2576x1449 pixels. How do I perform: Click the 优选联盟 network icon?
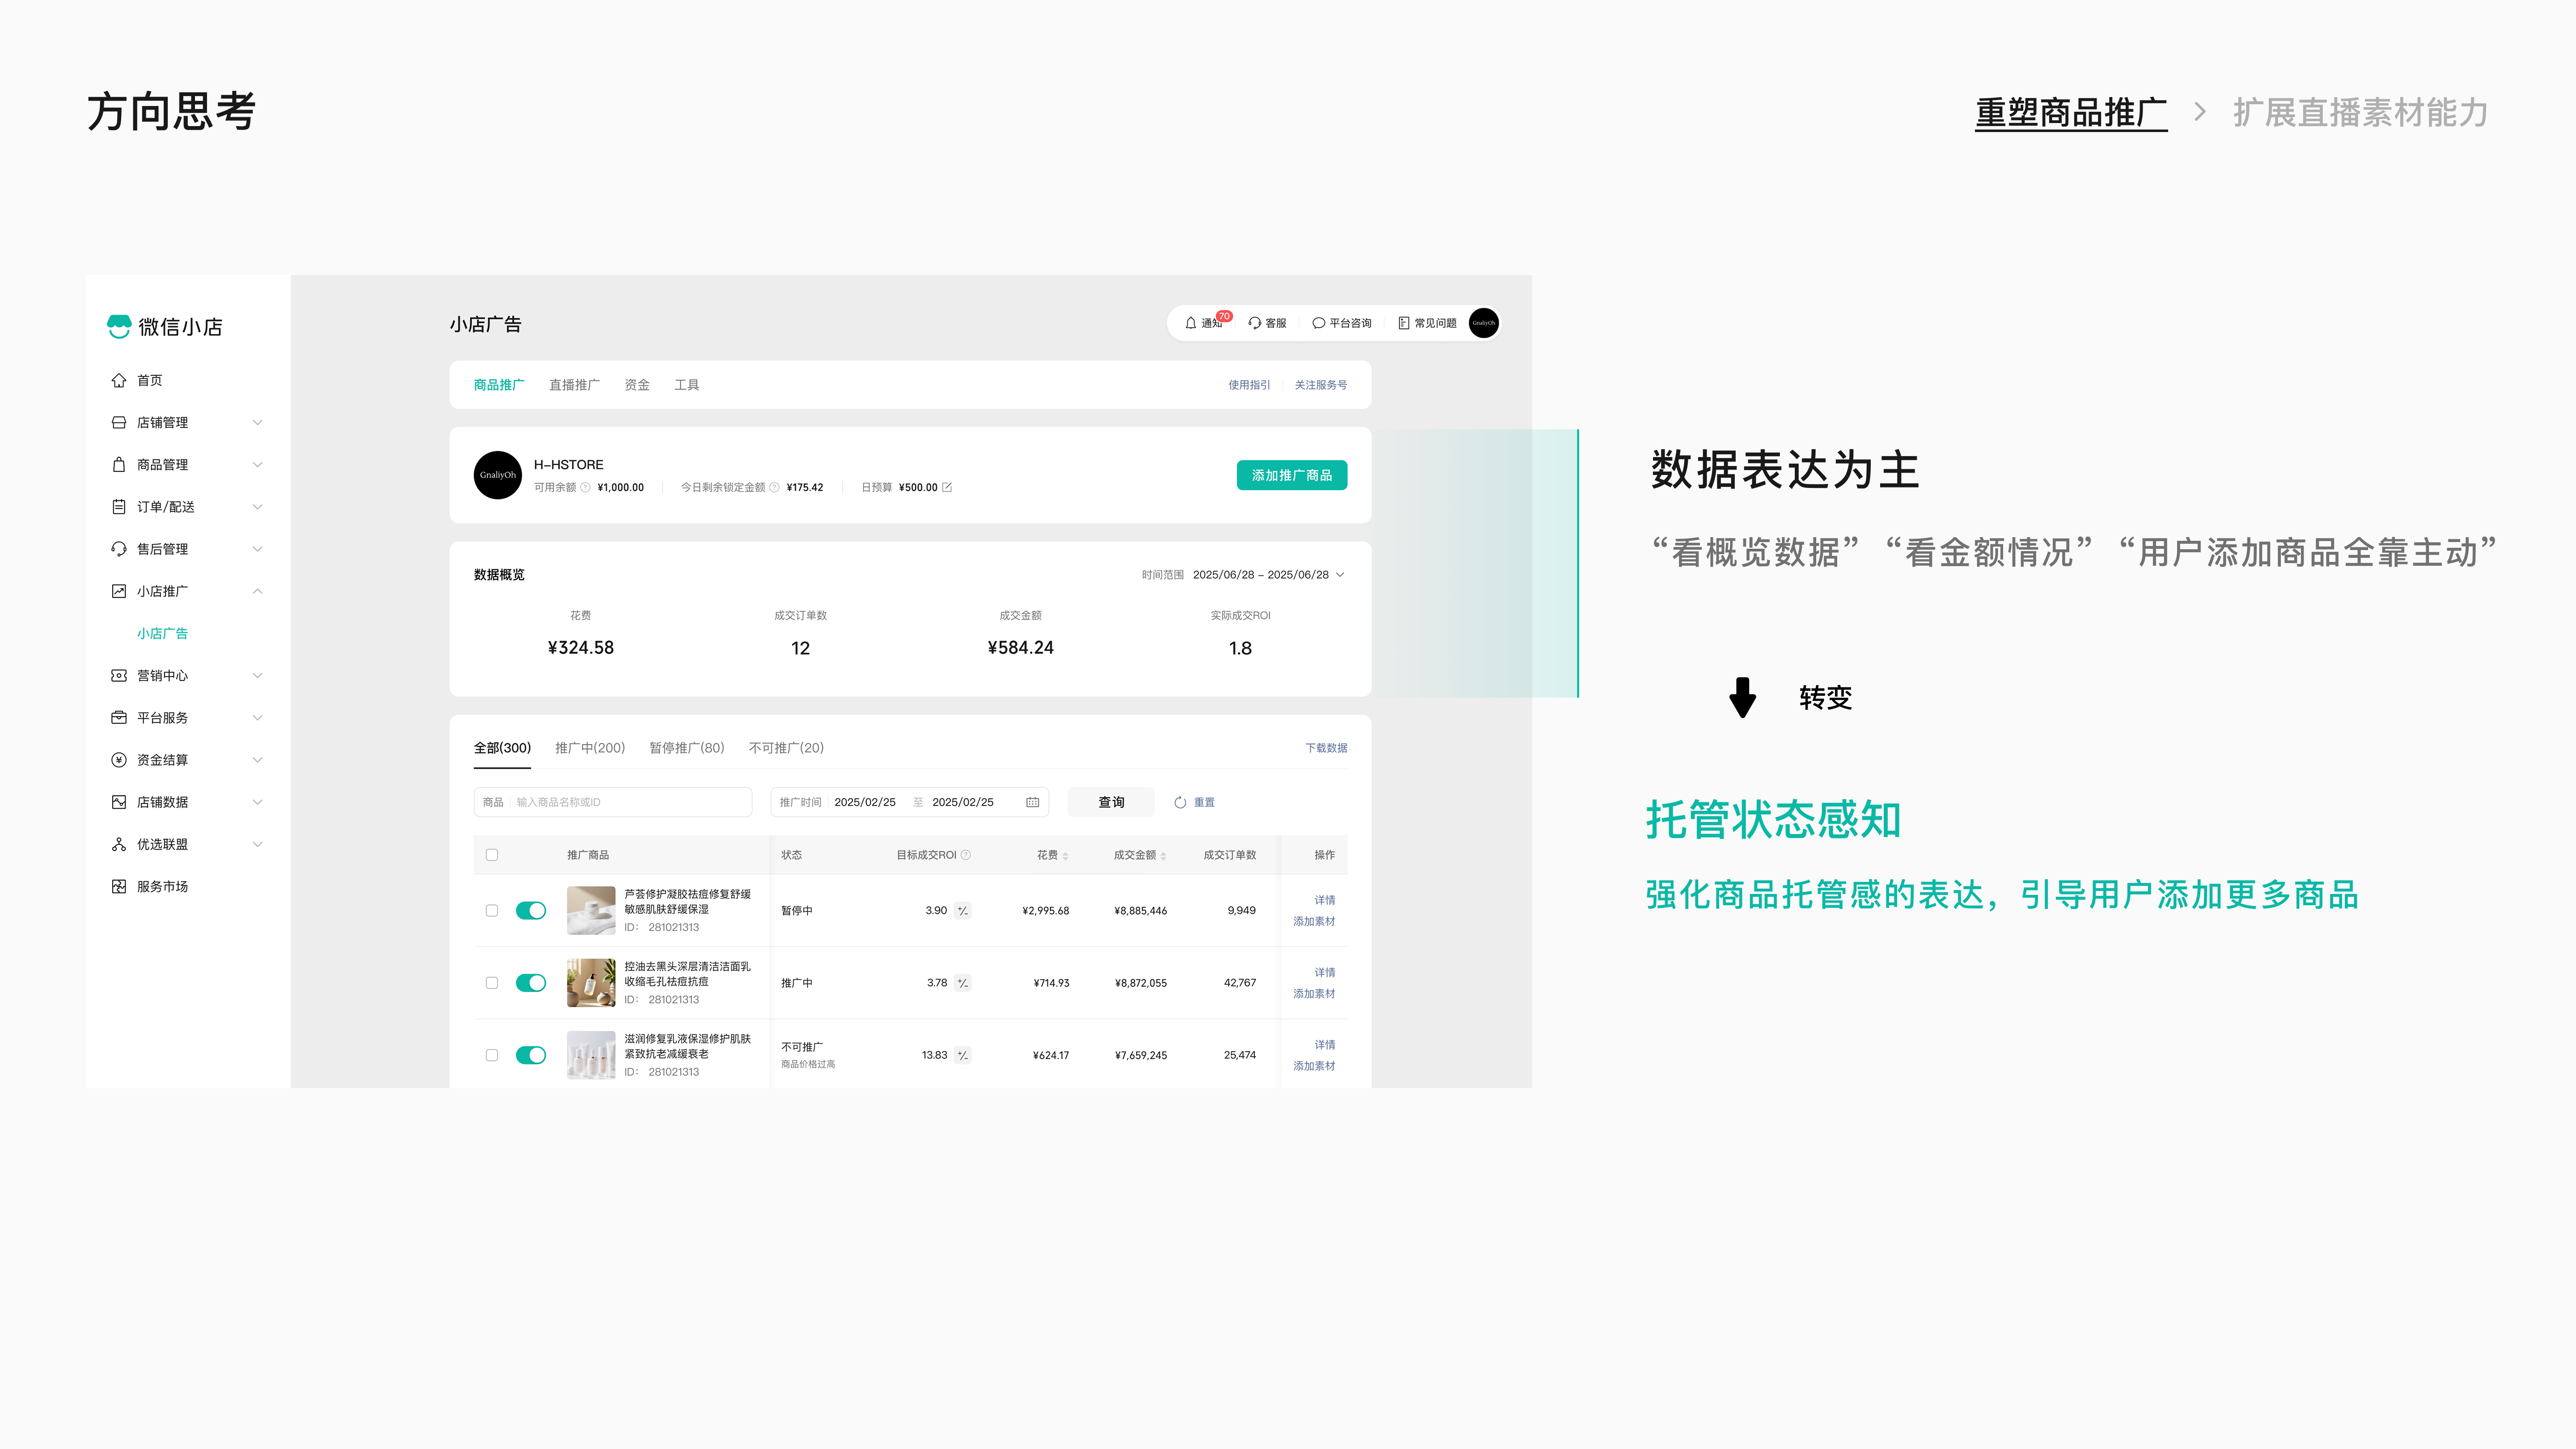pos(119,844)
